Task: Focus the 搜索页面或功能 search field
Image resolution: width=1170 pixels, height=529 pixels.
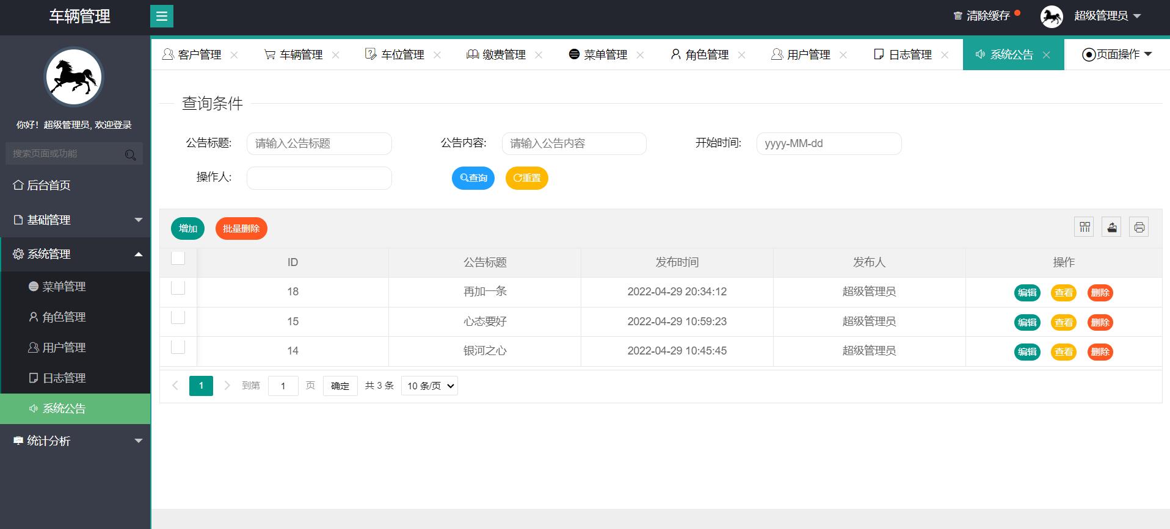Action: click(74, 154)
